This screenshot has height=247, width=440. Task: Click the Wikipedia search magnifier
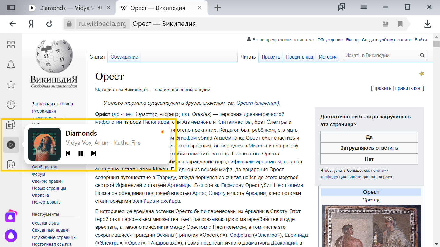tap(422, 56)
